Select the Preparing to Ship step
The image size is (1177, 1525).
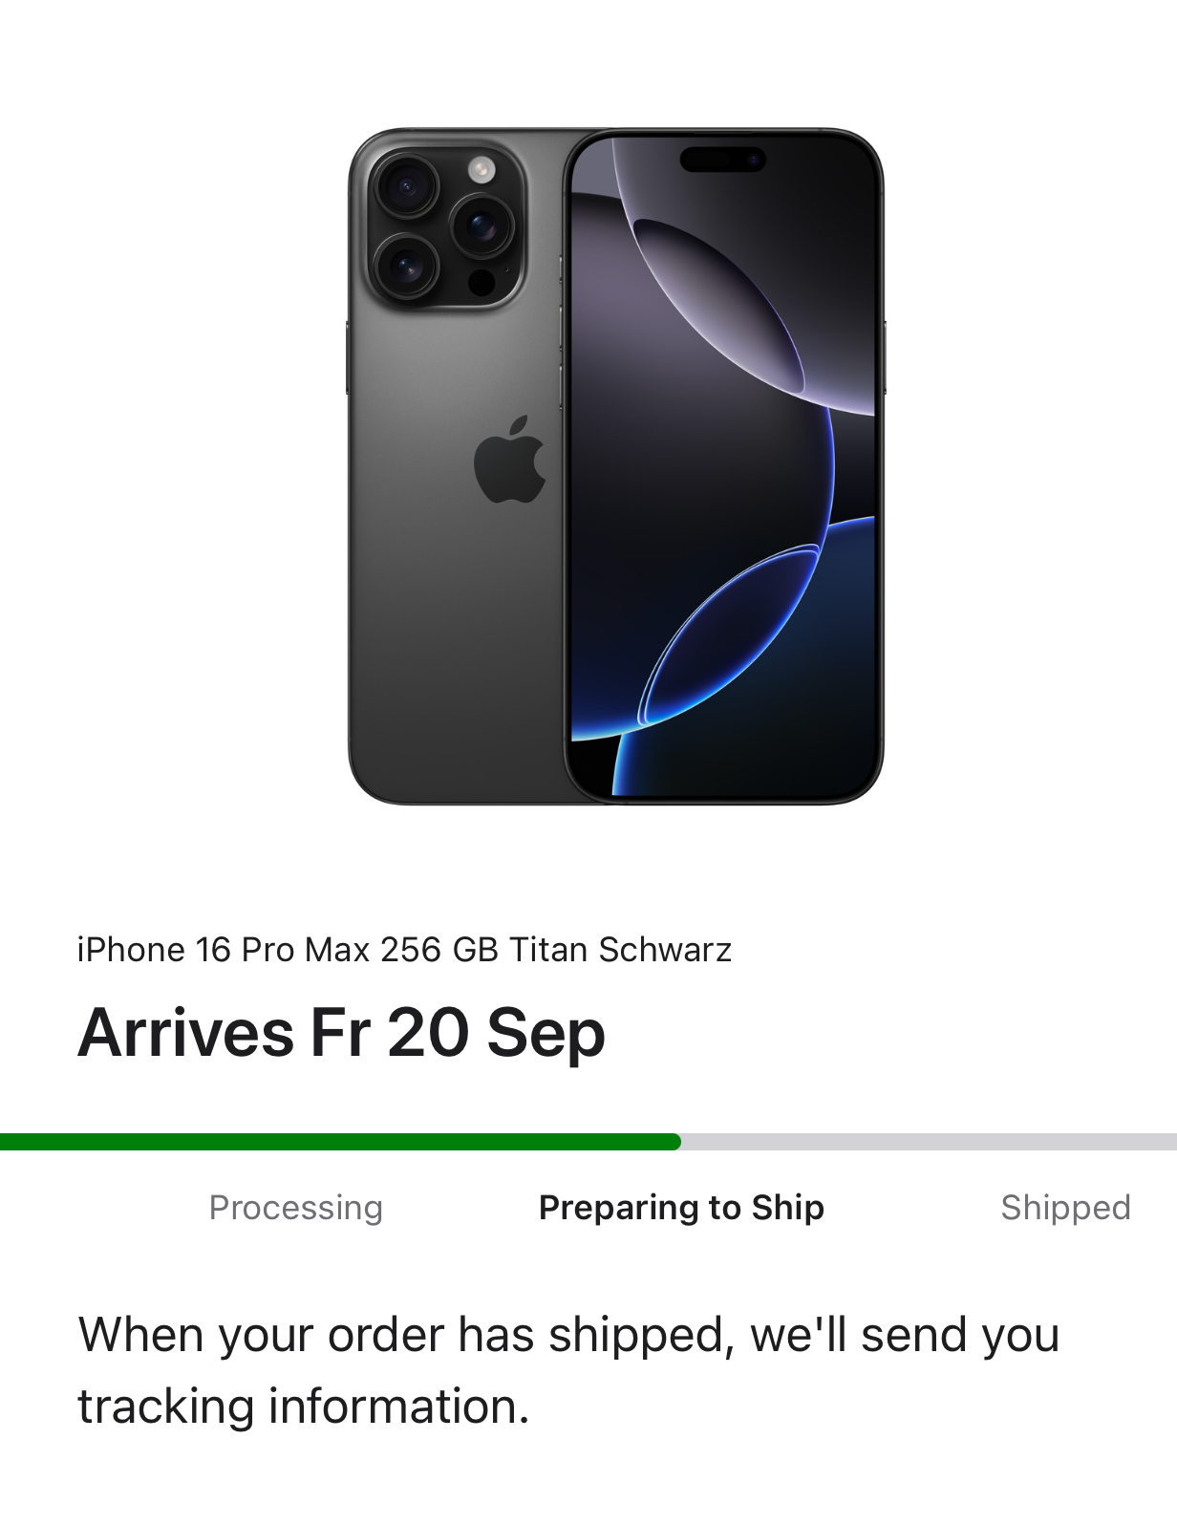681,1208
